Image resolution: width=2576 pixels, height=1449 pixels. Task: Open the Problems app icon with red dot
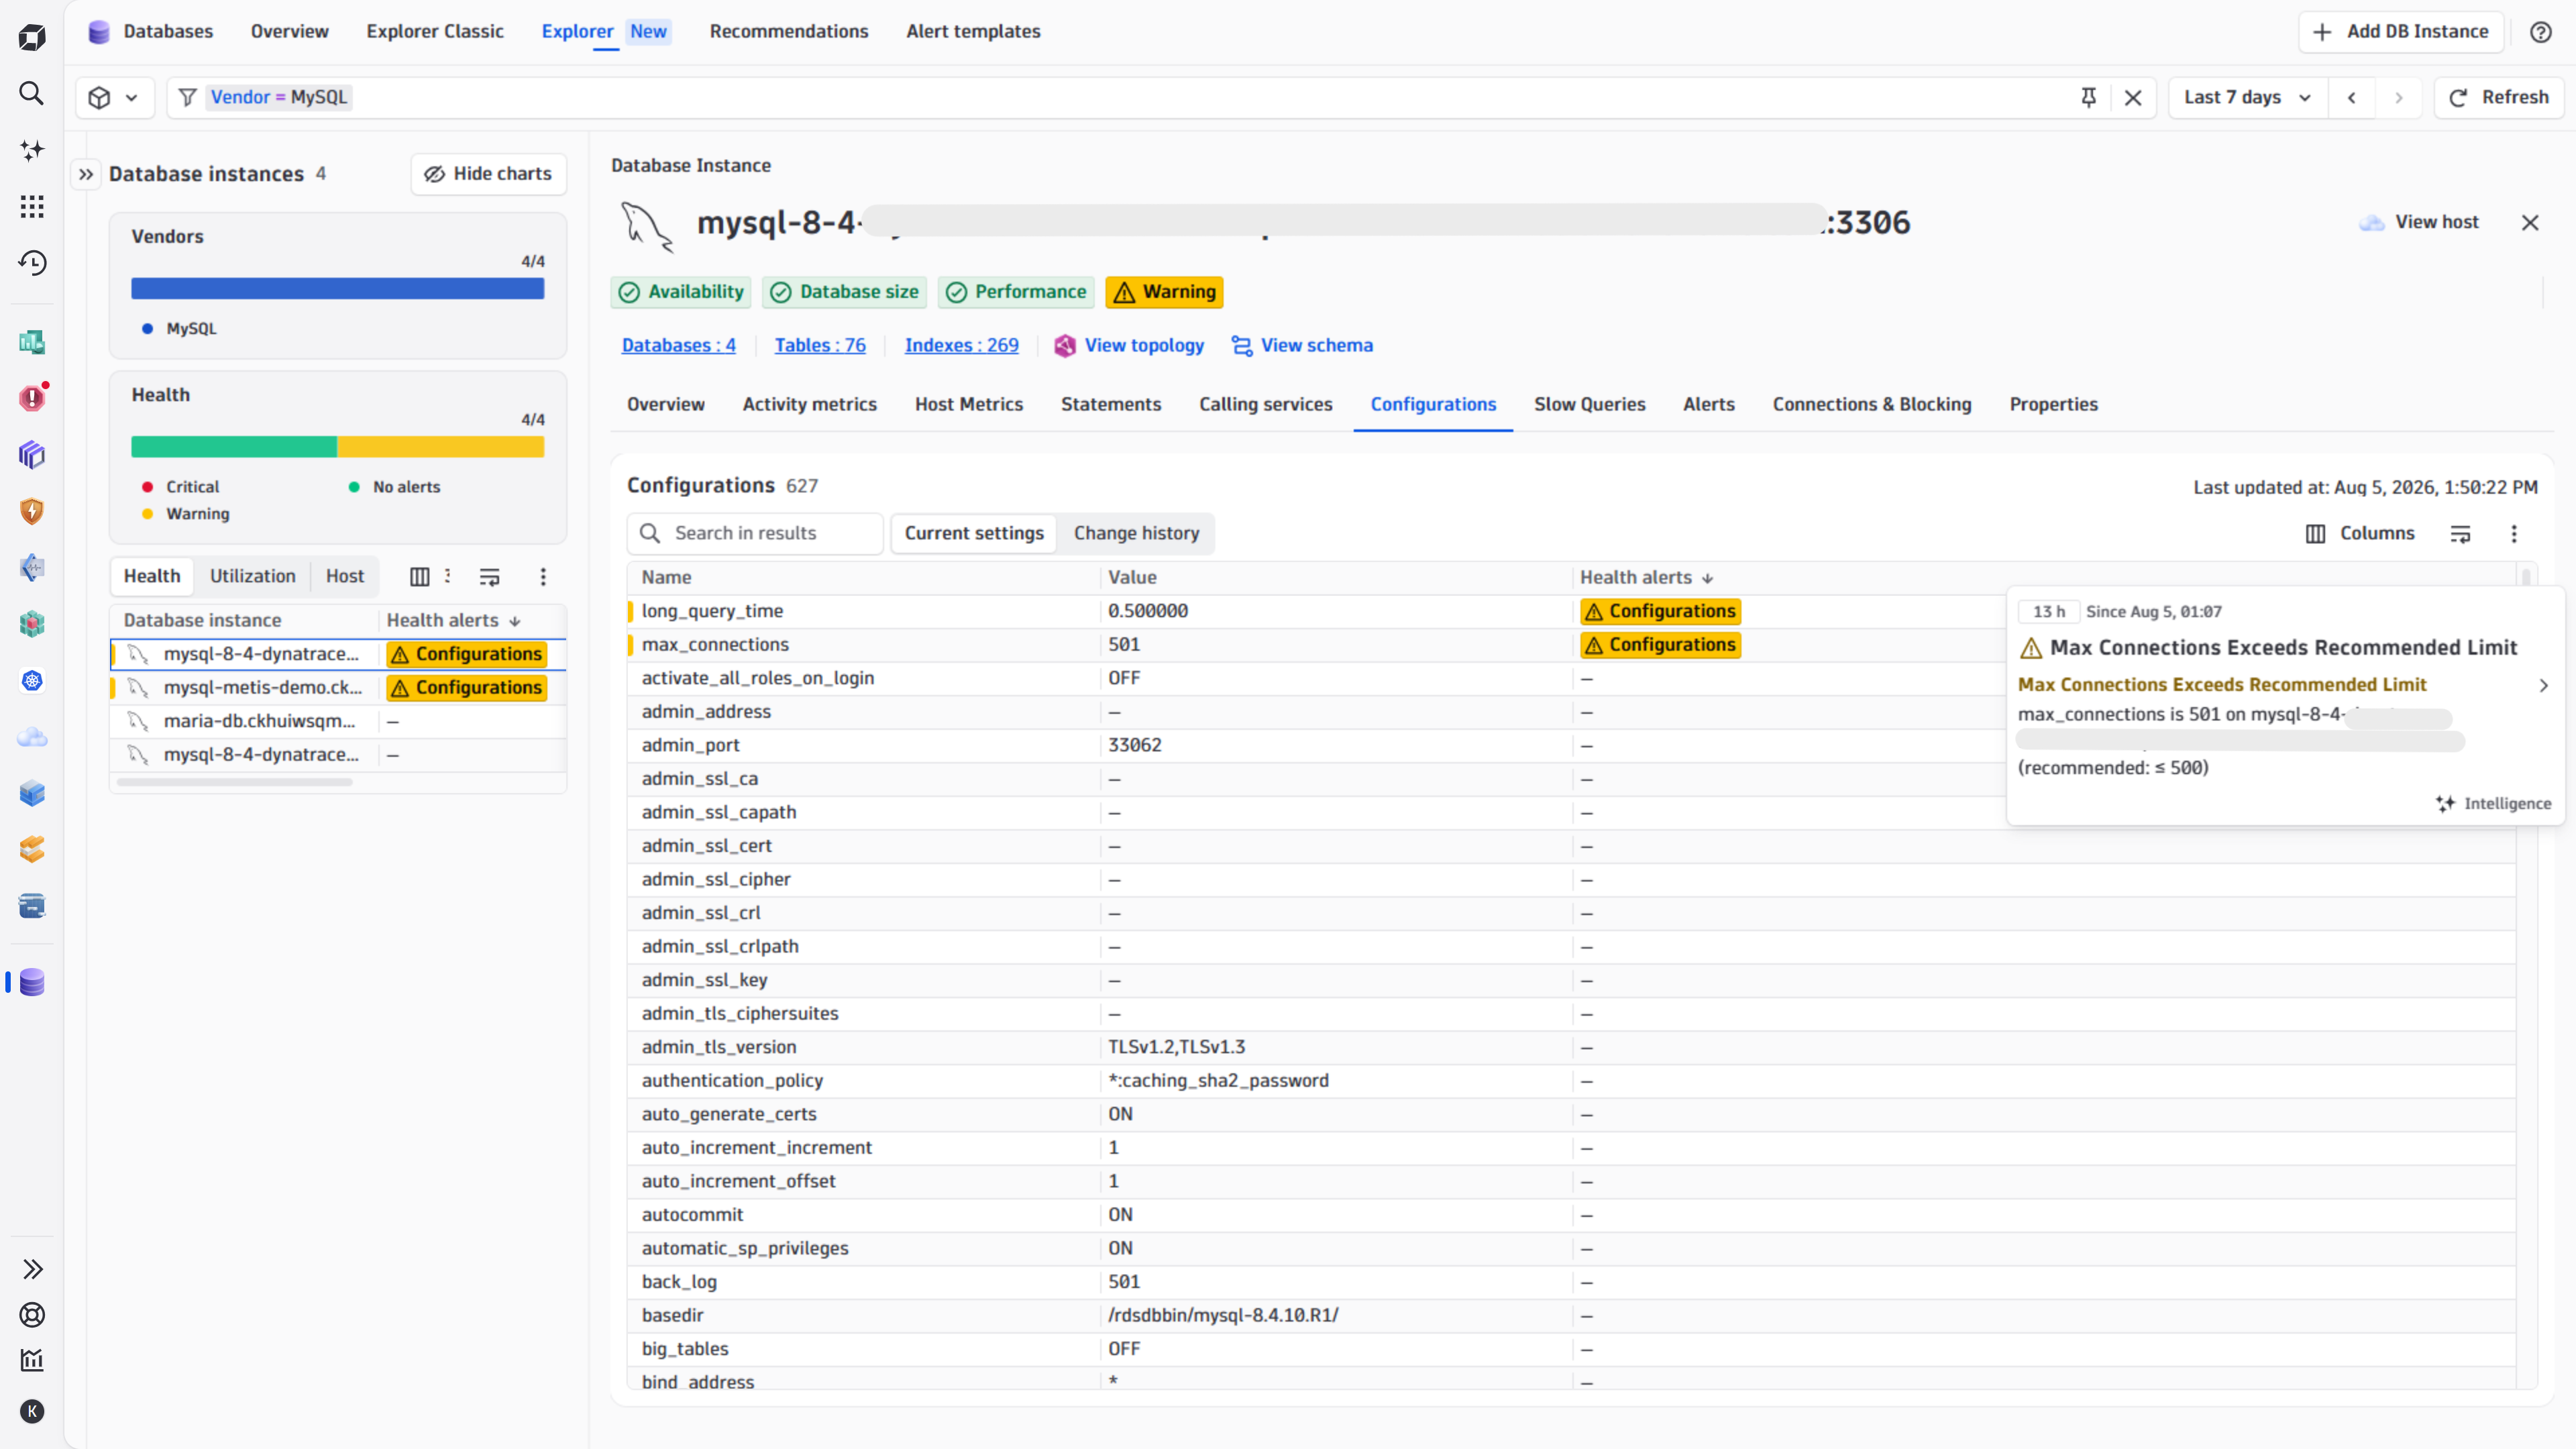point(32,398)
